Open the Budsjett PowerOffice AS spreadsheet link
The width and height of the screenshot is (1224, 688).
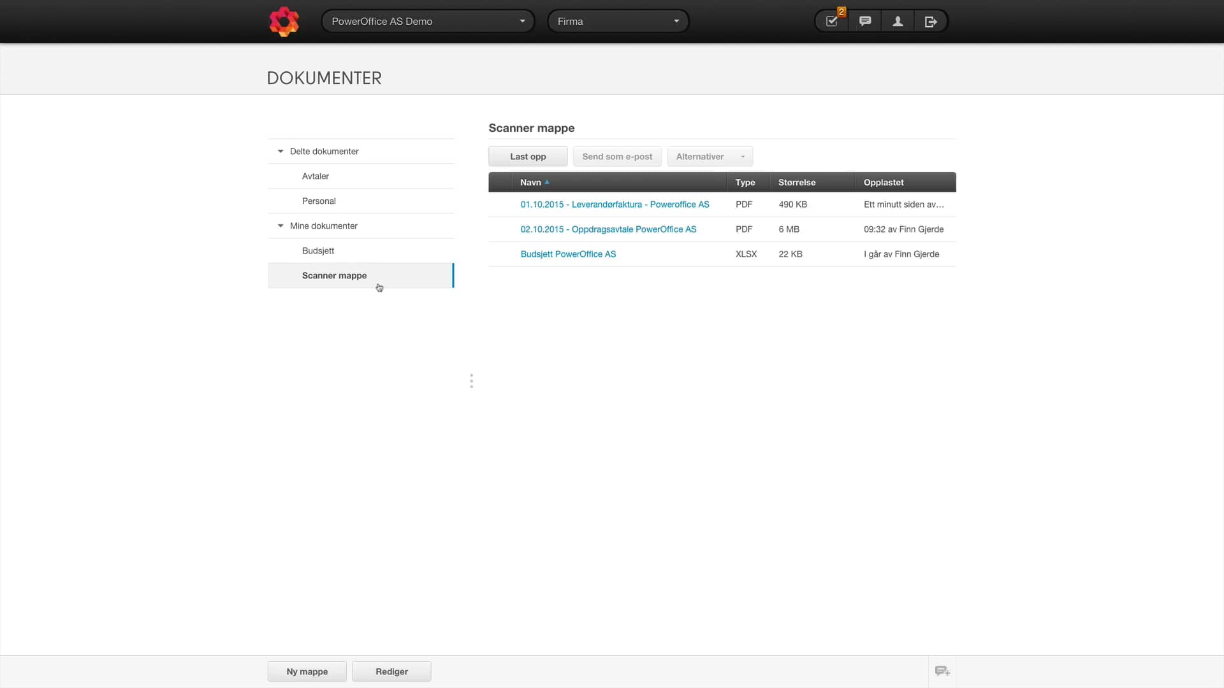pyautogui.click(x=568, y=254)
